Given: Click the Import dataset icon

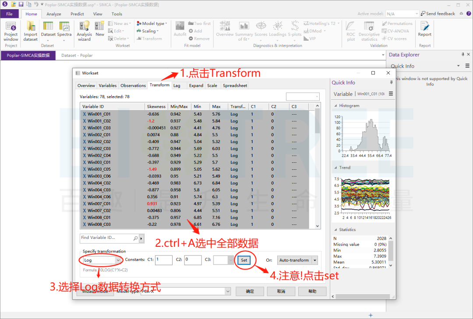Looking at the screenshot, I should point(31,30).
